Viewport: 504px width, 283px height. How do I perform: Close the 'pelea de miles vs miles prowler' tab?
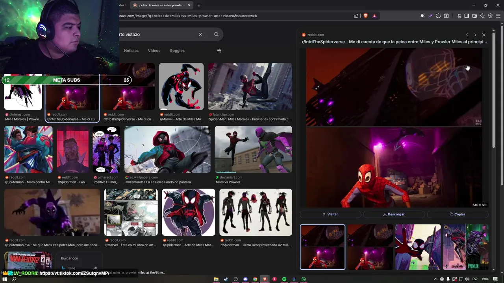click(189, 5)
